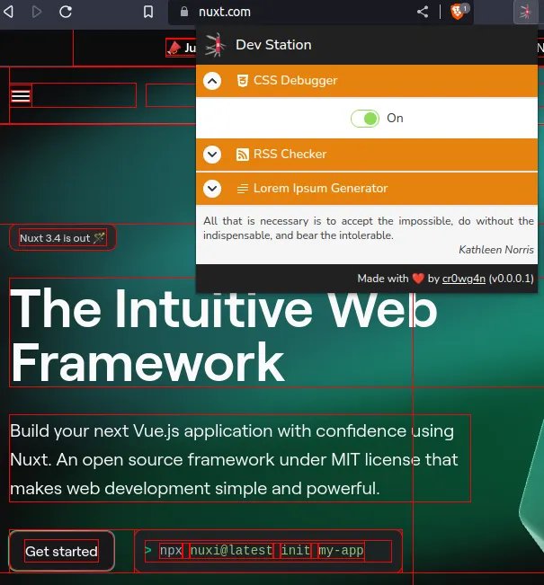Click the padlock site security icon

coord(184,12)
